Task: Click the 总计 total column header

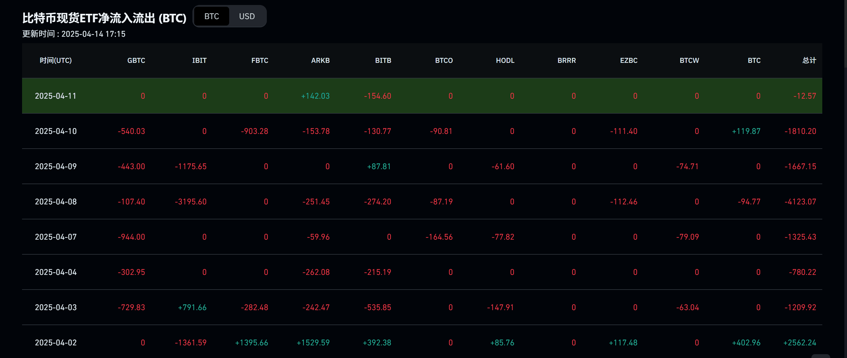Action: pyautogui.click(x=809, y=60)
